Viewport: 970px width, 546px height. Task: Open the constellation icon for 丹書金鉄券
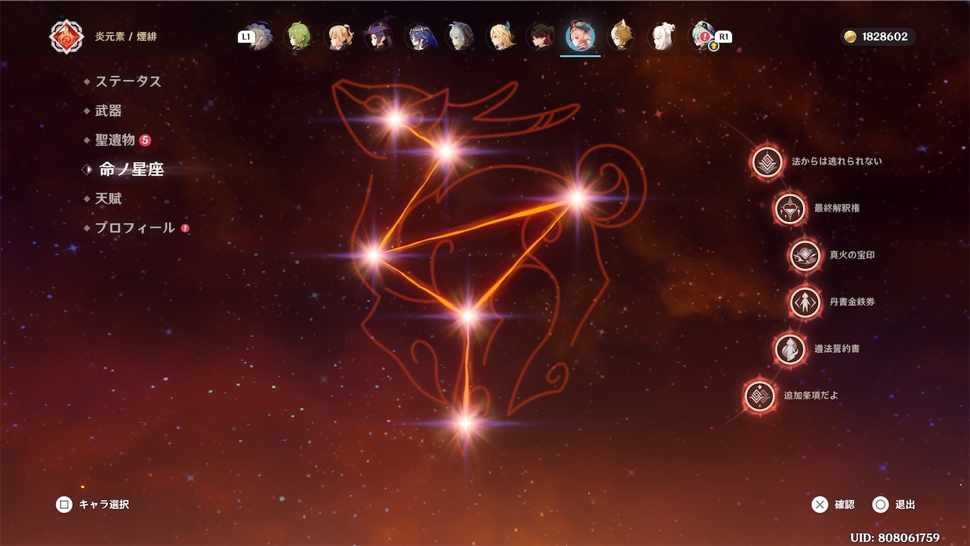pyautogui.click(x=805, y=302)
